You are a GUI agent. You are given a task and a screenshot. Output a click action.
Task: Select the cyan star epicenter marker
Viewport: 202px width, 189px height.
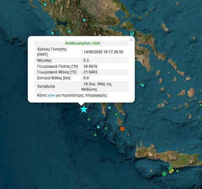[84, 109]
